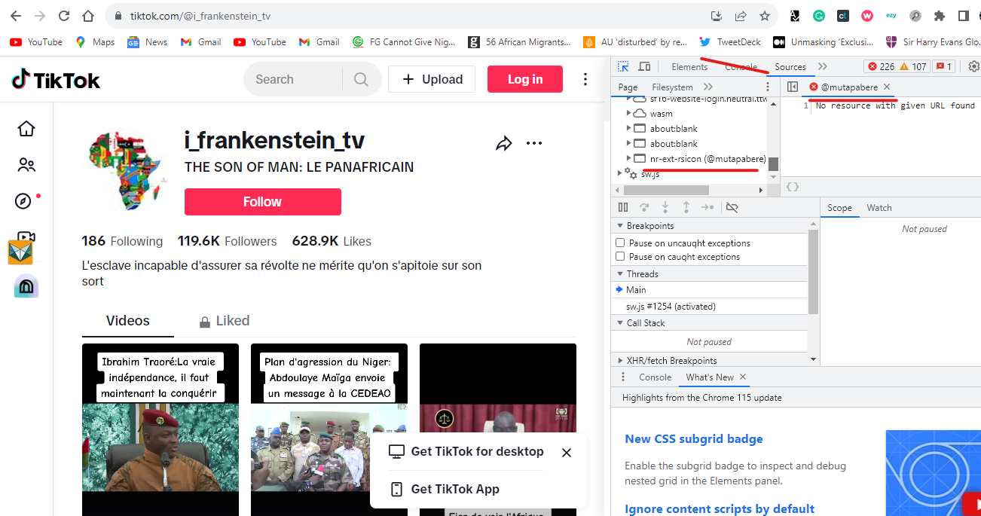Screen dimensions: 981x516
Task: Click the Upload button
Action: click(x=432, y=79)
